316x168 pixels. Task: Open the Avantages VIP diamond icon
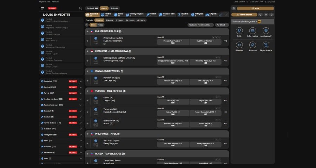point(266,31)
